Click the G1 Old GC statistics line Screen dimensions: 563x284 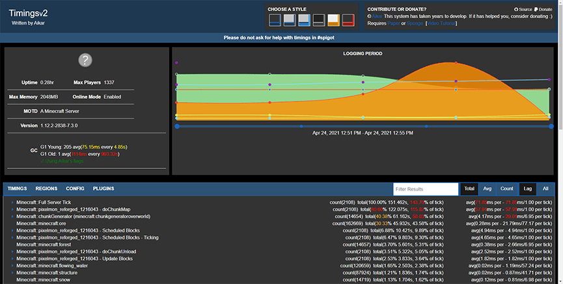79,154
